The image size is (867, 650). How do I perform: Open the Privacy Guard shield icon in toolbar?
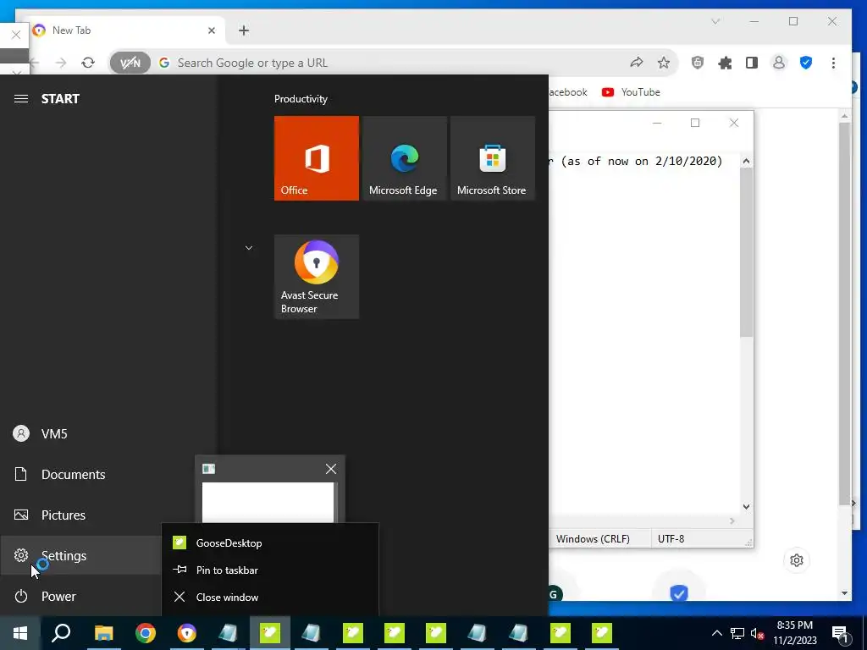pos(698,63)
